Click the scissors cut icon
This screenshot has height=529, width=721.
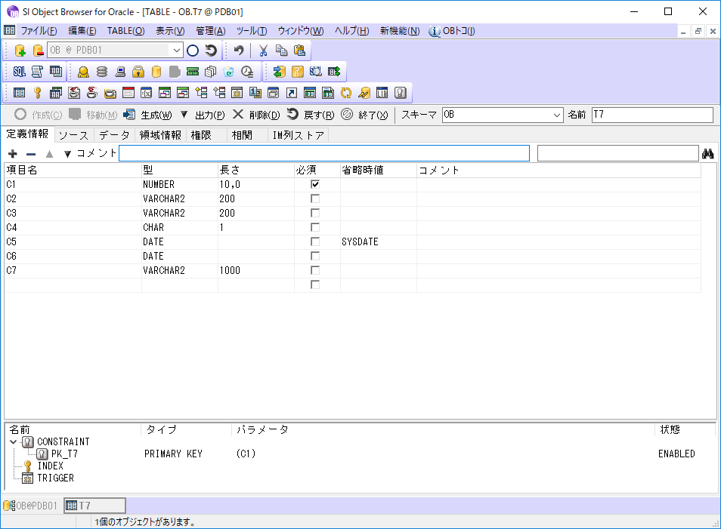point(263,51)
